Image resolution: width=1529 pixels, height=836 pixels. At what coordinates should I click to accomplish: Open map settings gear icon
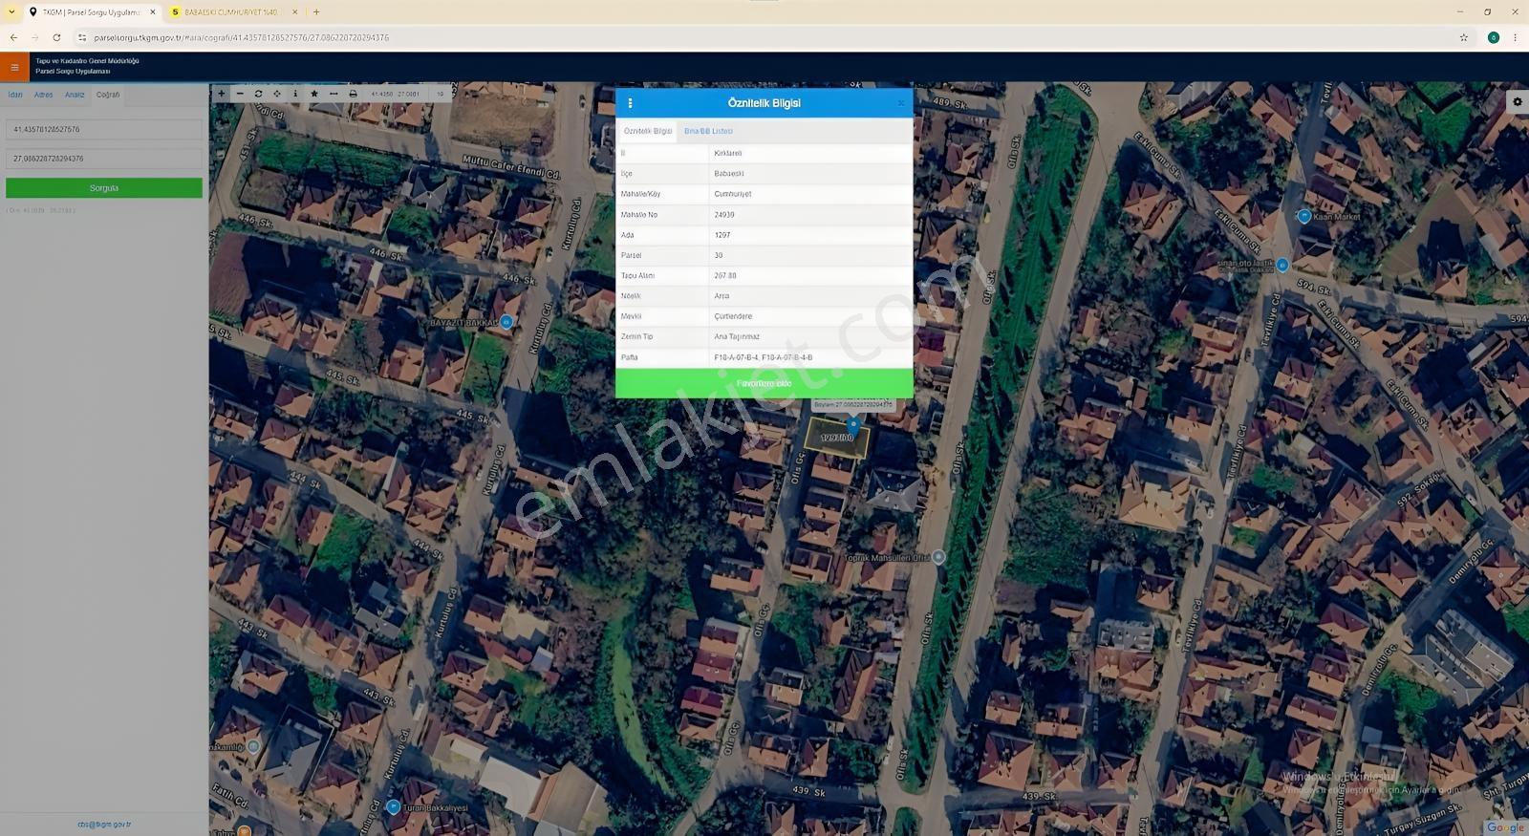click(x=1518, y=101)
